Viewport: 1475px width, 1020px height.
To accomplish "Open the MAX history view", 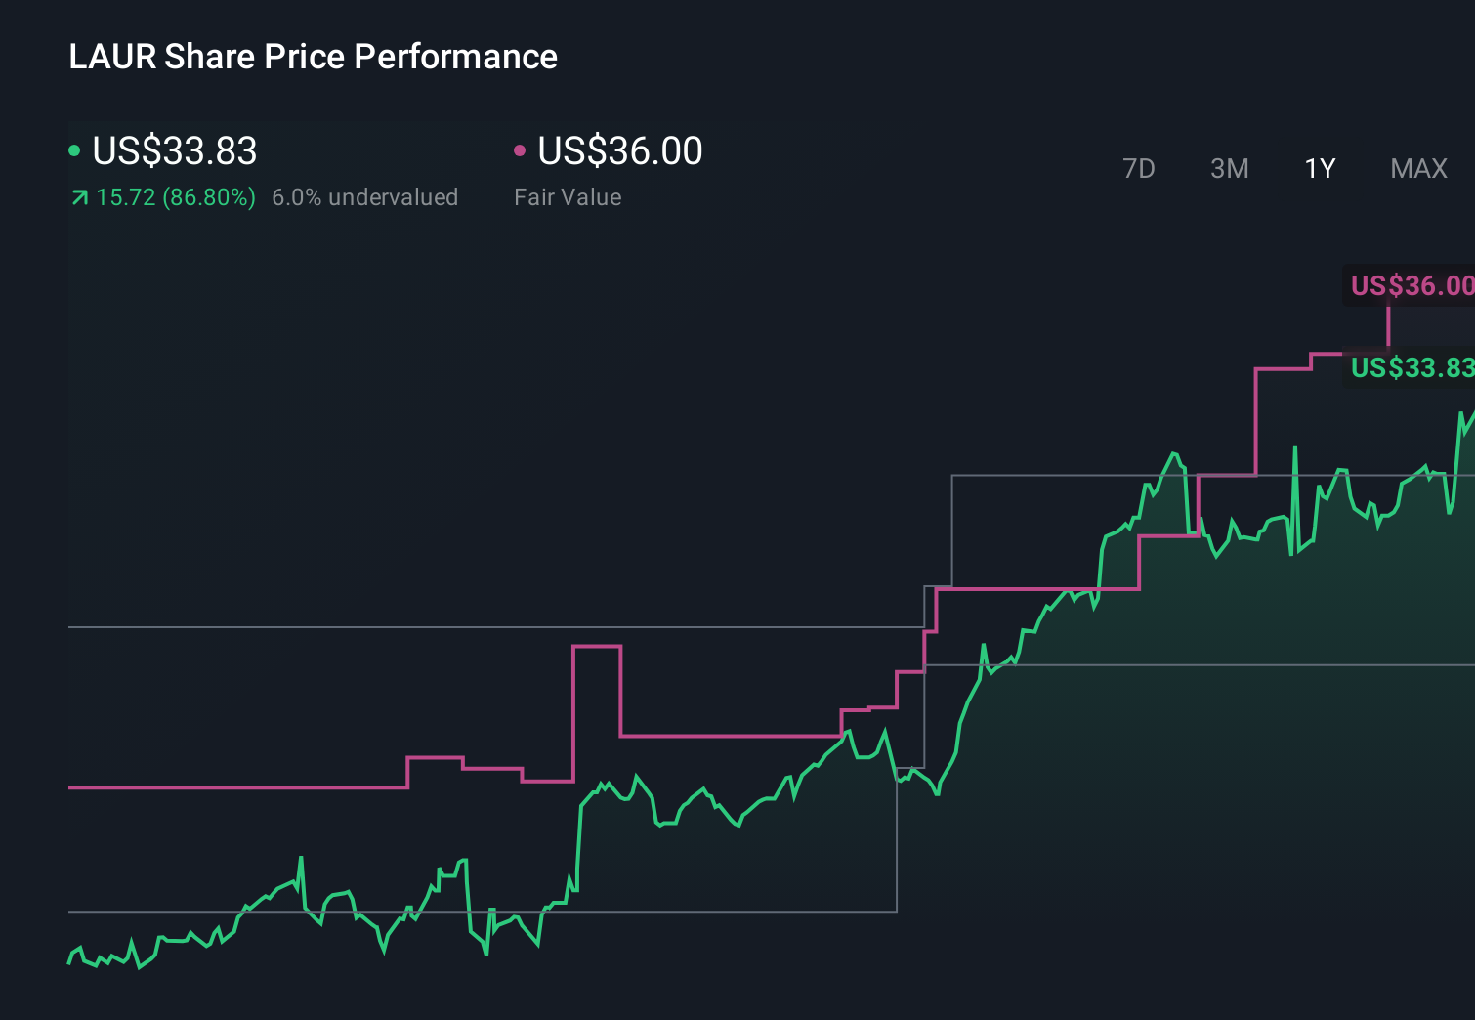I will click(x=1417, y=168).
